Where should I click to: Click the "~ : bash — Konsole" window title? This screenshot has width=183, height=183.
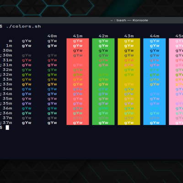click(x=129, y=20)
